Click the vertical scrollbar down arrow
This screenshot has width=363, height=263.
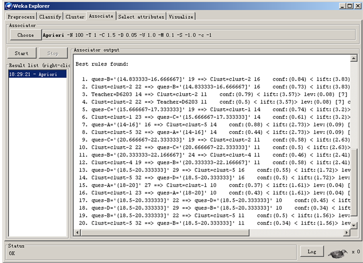tap(354, 226)
